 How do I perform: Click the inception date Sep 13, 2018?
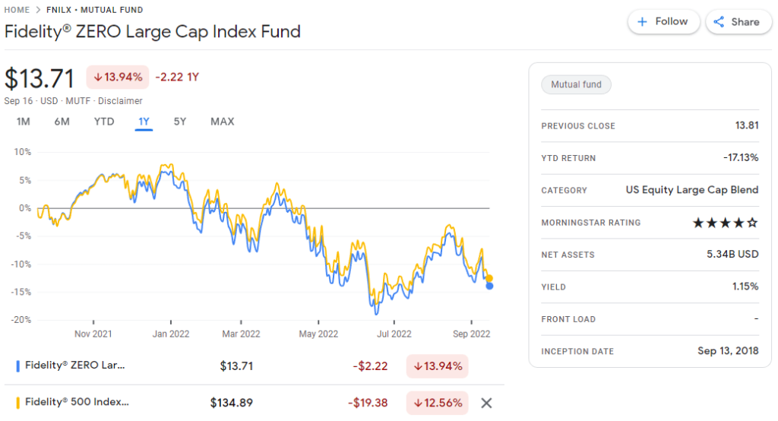click(x=728, y=351)
